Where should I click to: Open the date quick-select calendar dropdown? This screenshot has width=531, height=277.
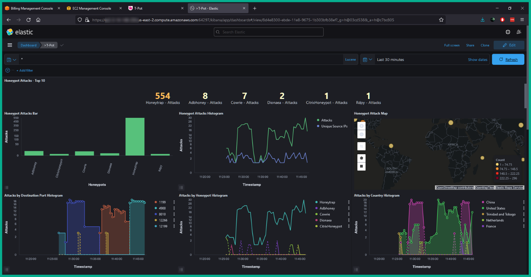[x=367, y=60]
